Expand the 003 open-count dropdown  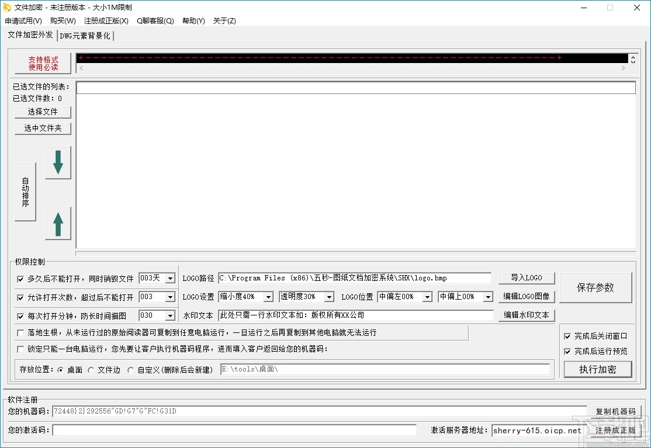[x=170, y=297]
